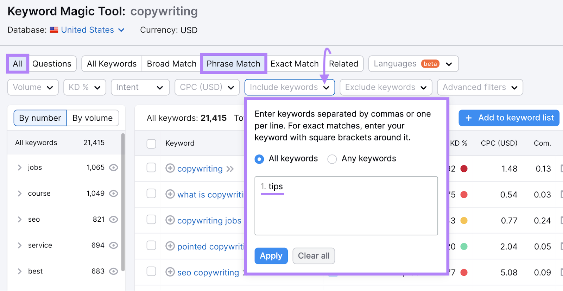This screenshot has width=563, height=291.
Task: Click the plus icon beside 'pointed copywriting'
Action: [170, 246]
